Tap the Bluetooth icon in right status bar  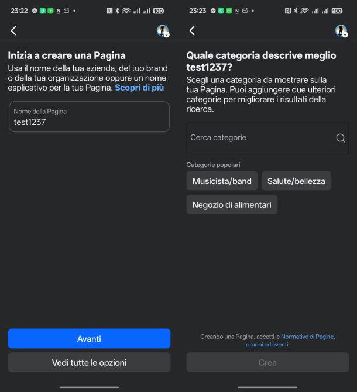tap(296, 11)
